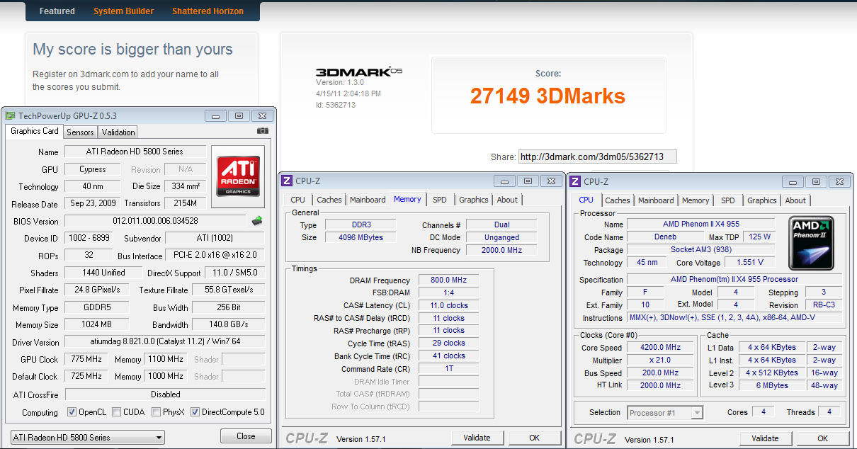Open SPD tab in the Memory CPU-Z window
This screenshot has width=857, height=449.
pyautogui.click(x=440, y=200)
